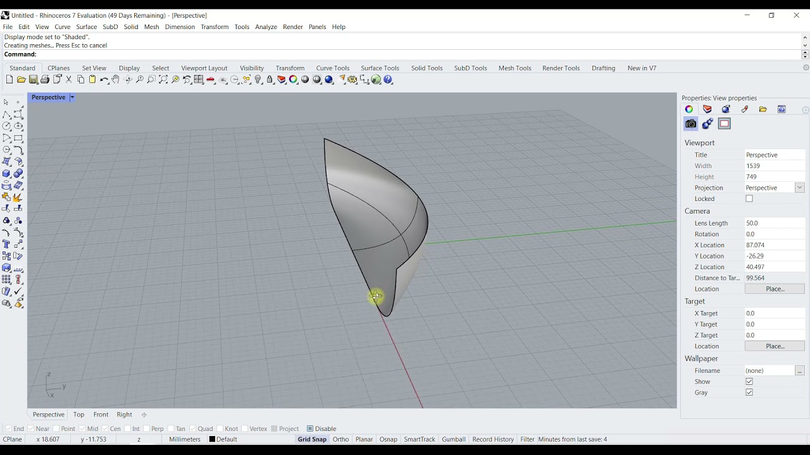Expand command history with the up arrow
The width and height of the screenshot is (810, 455).
(x=805, y=37)
